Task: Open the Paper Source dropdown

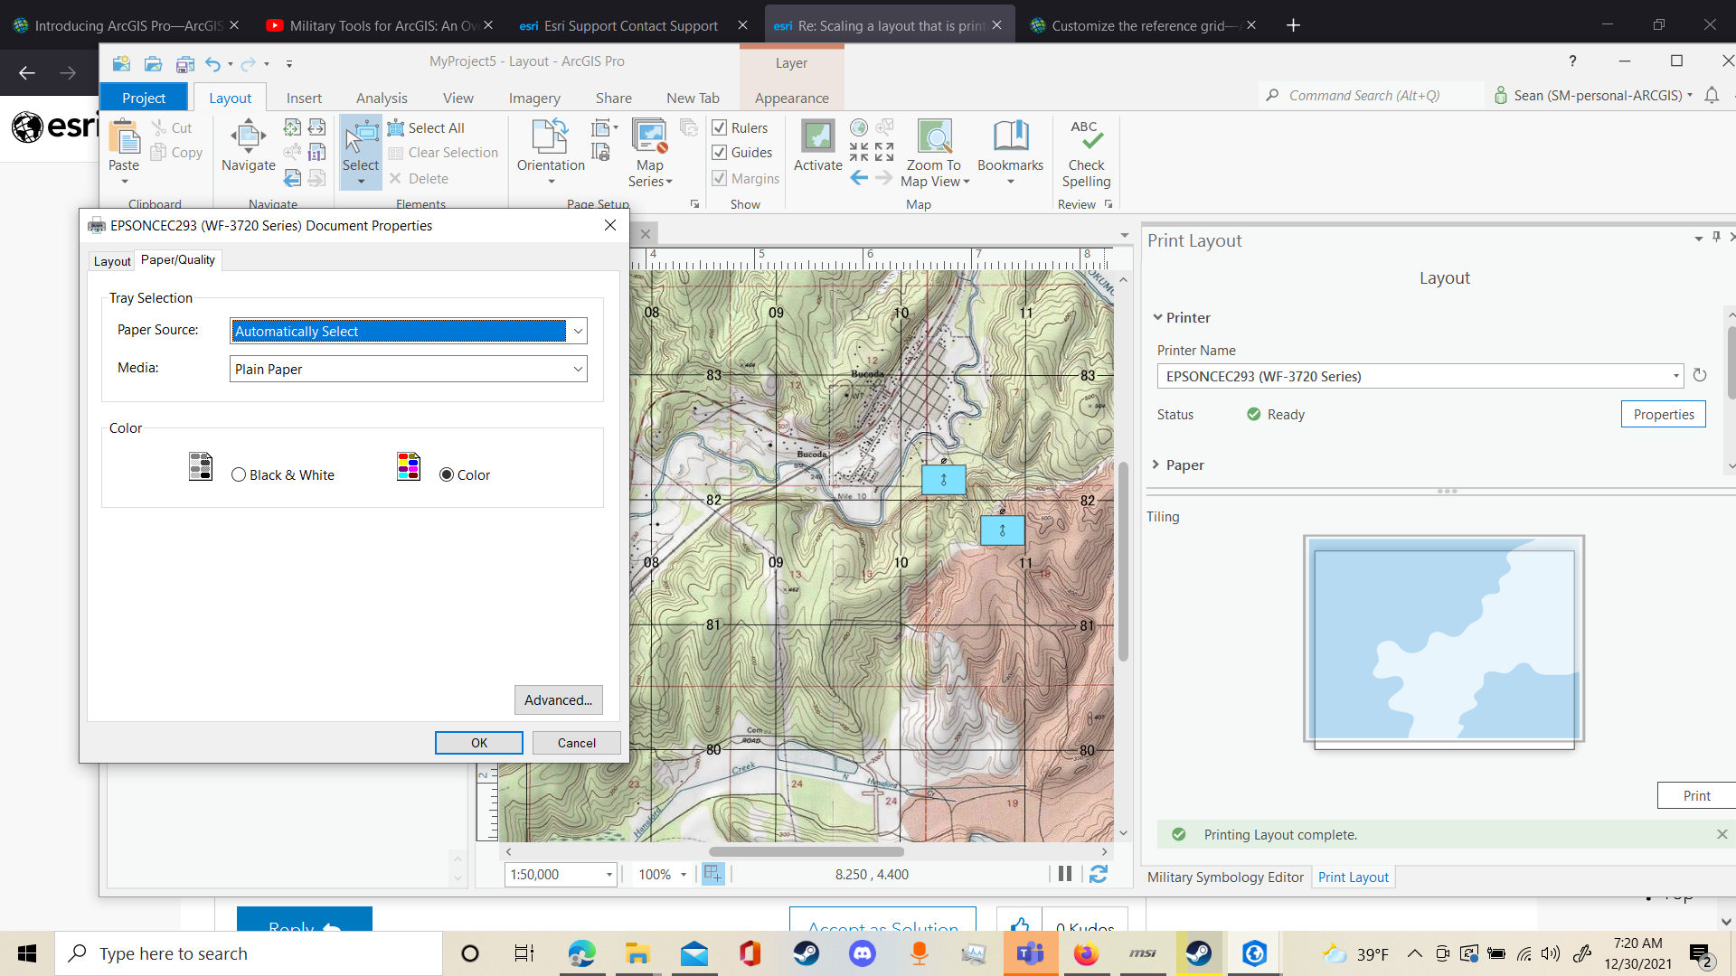Action: pyautogui.click(x=577, y=331)
